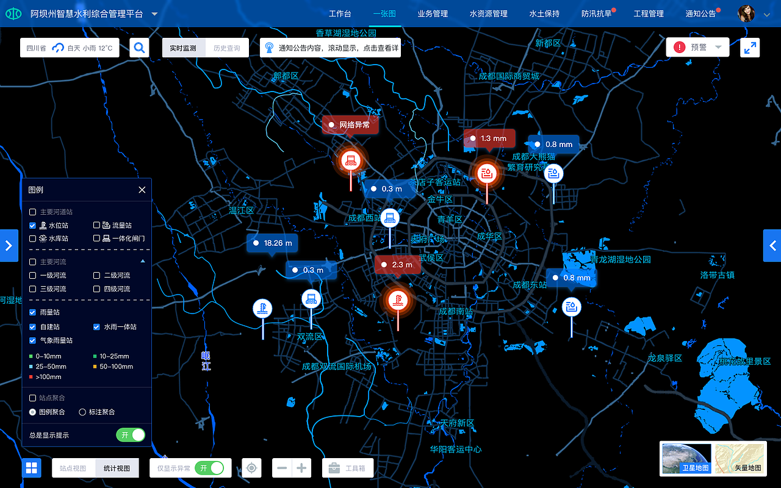Collapse the 主要河流 section triangle
The width and height of the screenshot is (781, 488).
pos(143,261)
